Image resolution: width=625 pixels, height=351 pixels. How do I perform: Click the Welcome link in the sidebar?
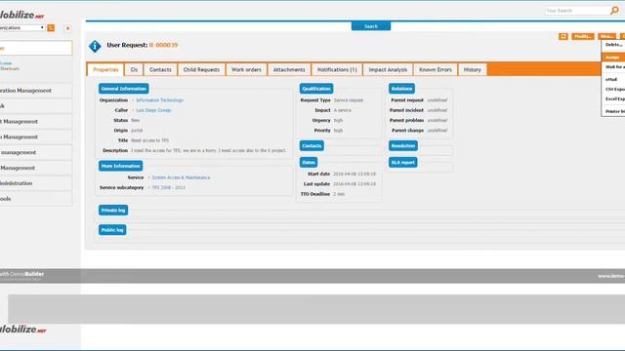click(x=6, y=63)
